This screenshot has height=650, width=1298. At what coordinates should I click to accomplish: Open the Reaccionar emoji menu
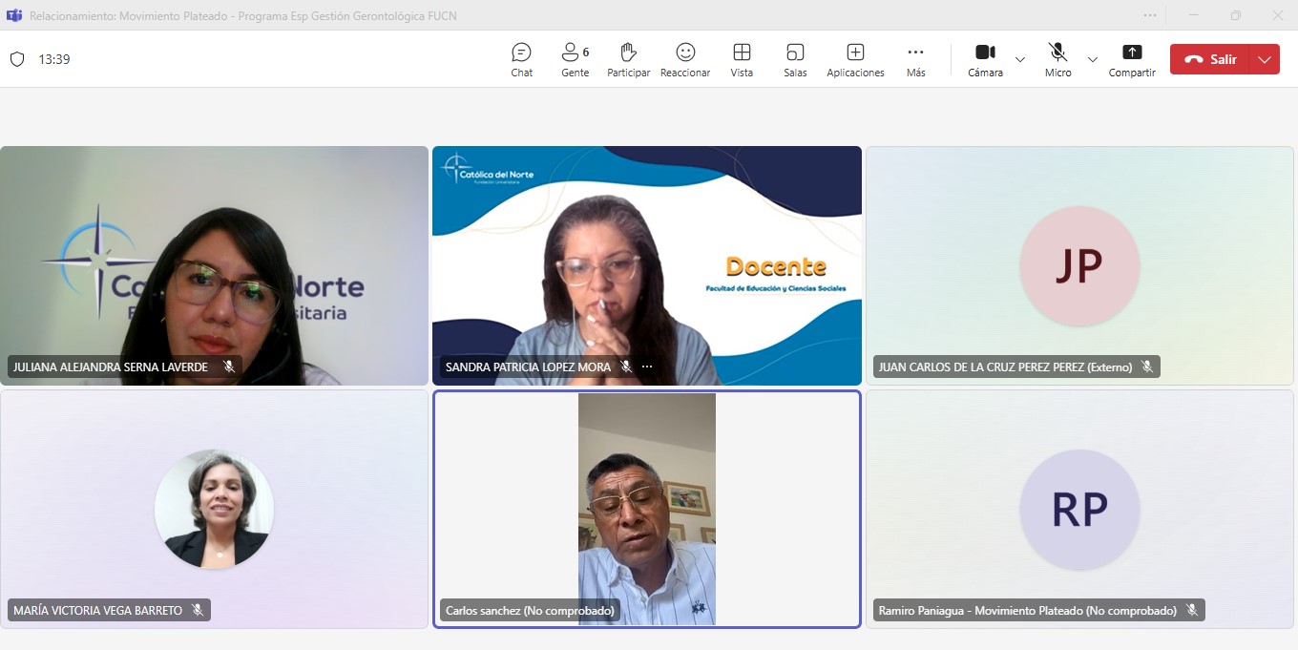[x=685, y=59]
